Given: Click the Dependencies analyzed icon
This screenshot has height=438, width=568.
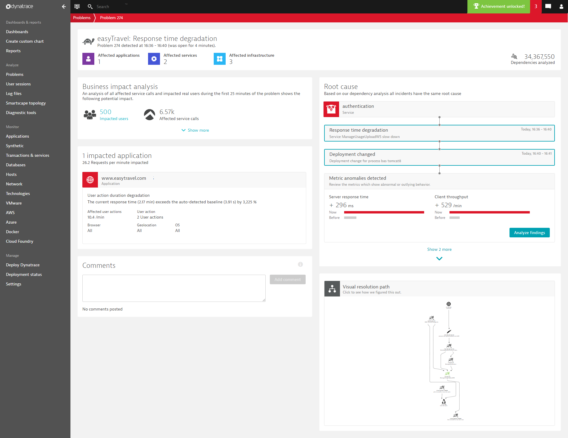Looking at the screenshot, I should coord(514,56).
